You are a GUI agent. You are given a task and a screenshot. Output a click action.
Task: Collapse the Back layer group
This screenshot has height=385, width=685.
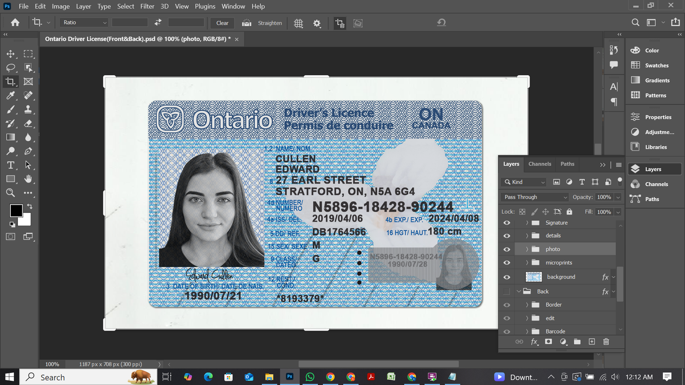519,291
